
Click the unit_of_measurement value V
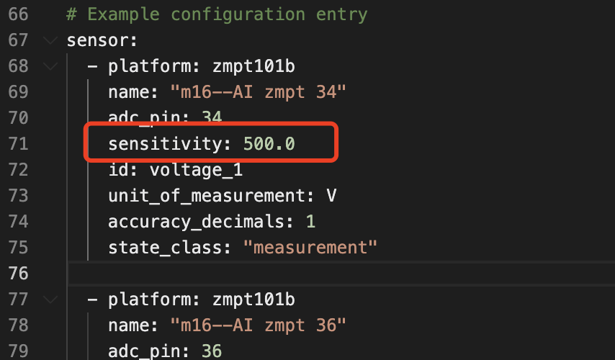point(332,196)
